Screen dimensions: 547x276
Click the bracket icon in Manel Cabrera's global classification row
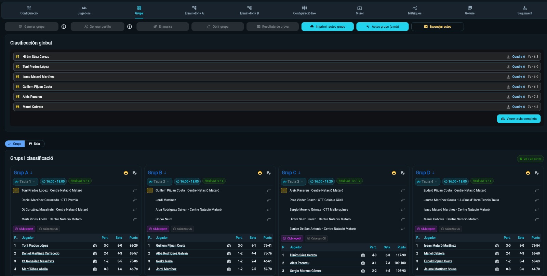(508, 107)
